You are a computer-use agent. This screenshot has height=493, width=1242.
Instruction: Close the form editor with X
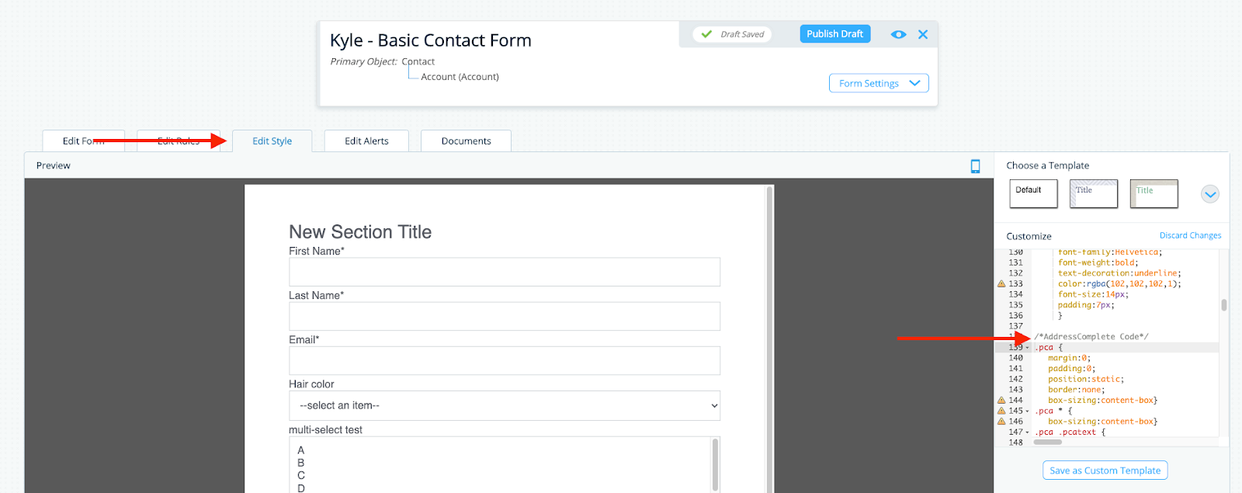coord(923,35)
